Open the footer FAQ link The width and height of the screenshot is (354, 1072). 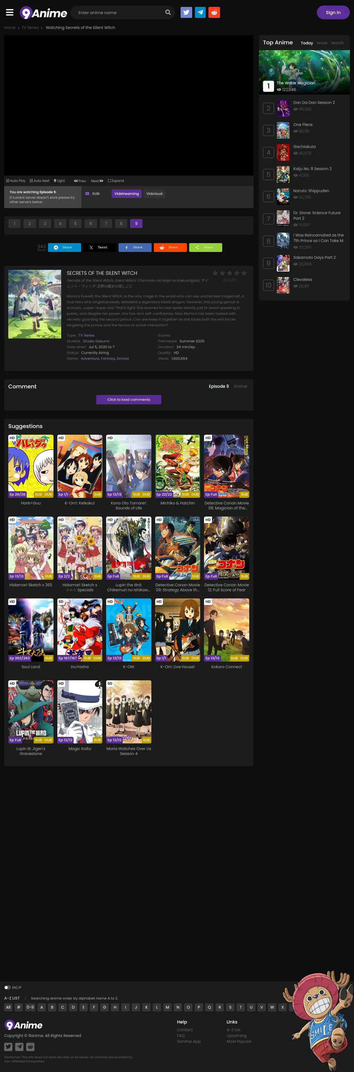(x=181, y=1035)
